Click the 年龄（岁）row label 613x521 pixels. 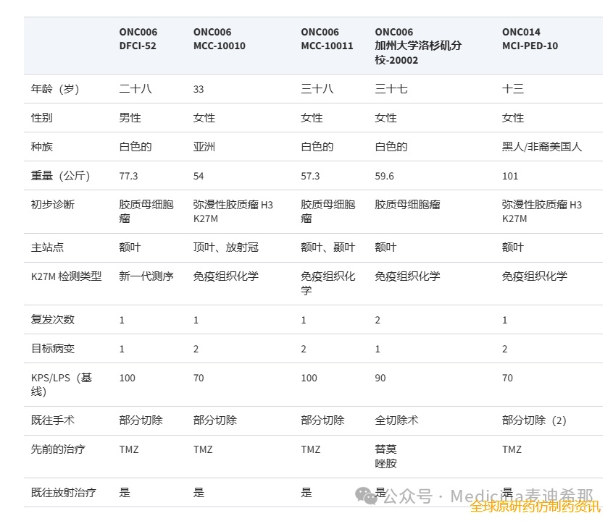pyautogui.click(x=55, y=89)
